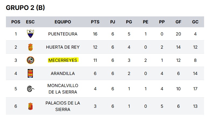The height and width of the screenshot is (122, 210).
Task: Select the Mecerreyes round crest
Action: click(30, 60)
